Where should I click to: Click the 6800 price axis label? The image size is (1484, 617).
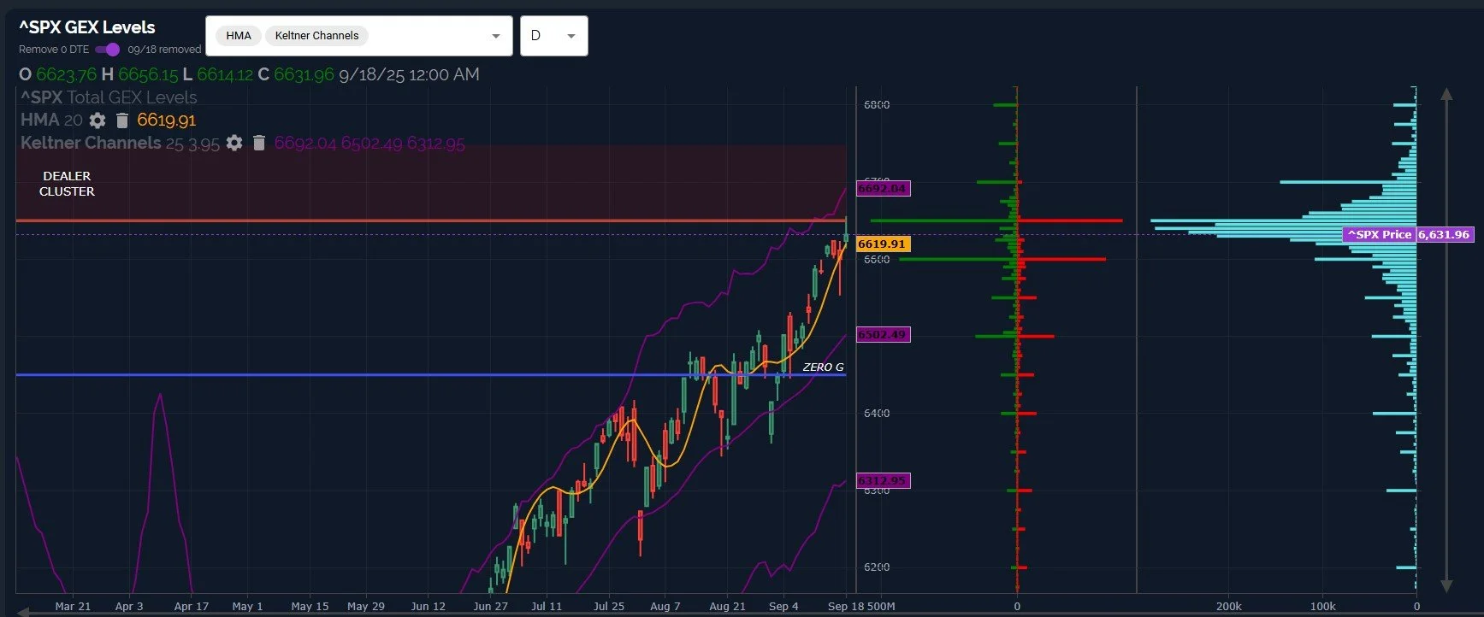point(877,104)
